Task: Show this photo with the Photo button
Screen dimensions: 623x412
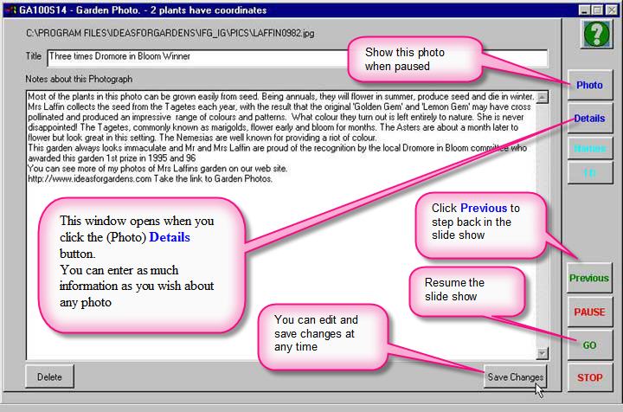Action: [589, 85]
